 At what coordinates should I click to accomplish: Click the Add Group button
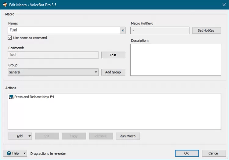(113, 72)
